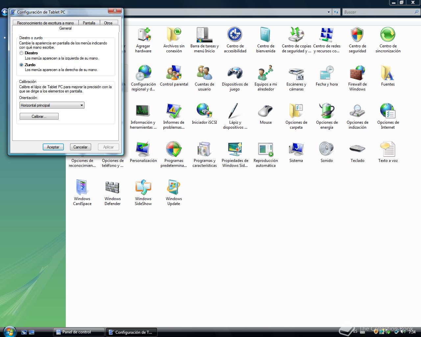Viewport: 421px width, 337px height.
Task: Open Propiedades de Windows Sidebar icon
Action: [235, 149]
